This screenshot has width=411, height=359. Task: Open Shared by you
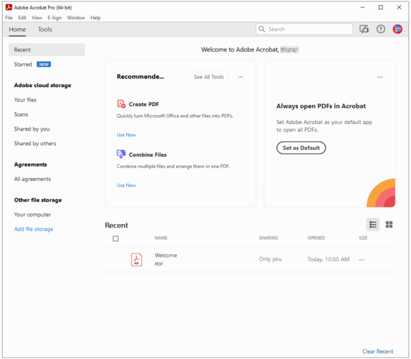coord(32,129)
